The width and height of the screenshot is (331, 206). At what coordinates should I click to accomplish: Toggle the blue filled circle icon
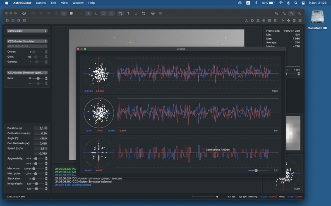pyautogui.click(x=264, y=20)
